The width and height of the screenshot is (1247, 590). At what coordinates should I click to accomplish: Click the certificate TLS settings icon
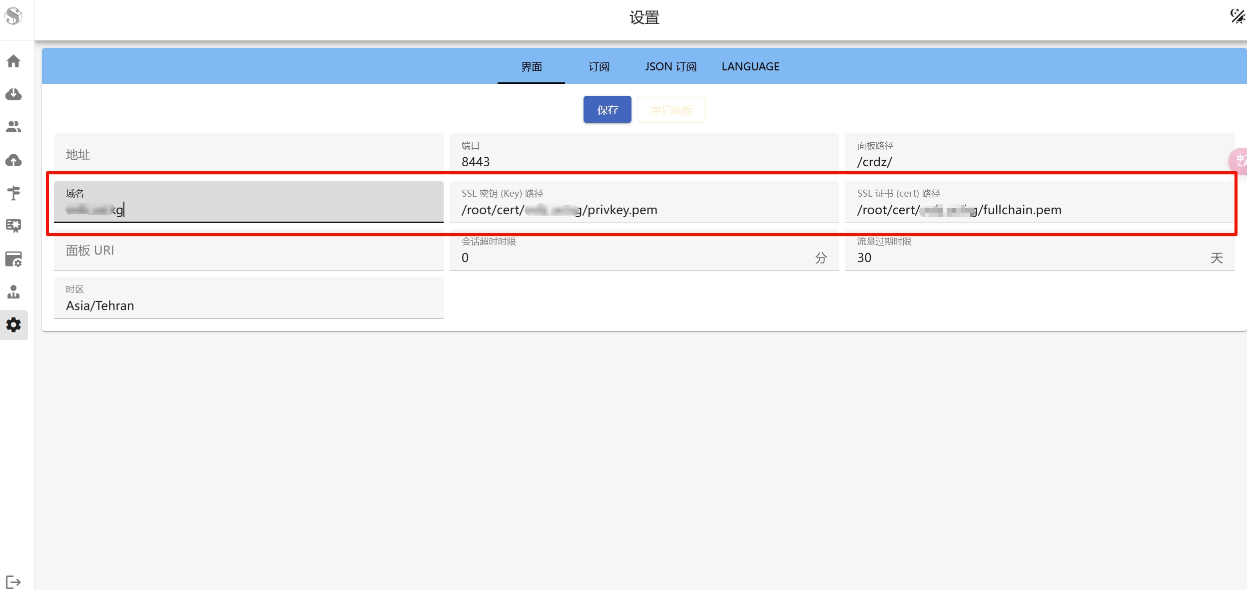13,226
